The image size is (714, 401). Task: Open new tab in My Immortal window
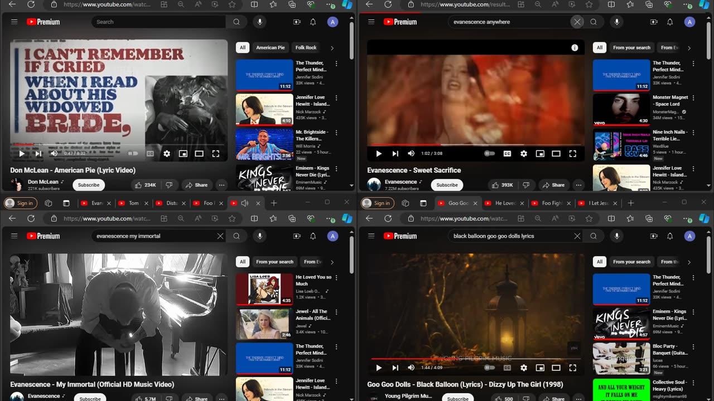[274, 203]
